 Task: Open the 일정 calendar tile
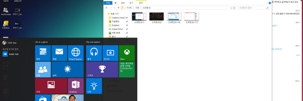(43, 53)
